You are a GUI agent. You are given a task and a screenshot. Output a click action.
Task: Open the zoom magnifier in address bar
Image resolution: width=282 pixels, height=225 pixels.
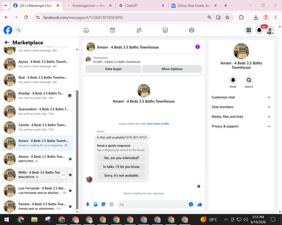tap(209, 17)
